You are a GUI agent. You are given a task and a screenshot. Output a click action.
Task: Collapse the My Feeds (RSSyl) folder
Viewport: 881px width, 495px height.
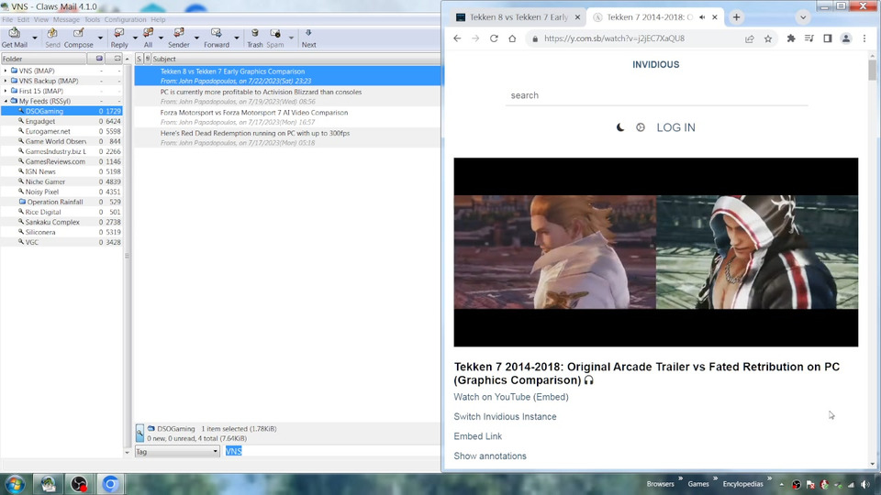6,101
